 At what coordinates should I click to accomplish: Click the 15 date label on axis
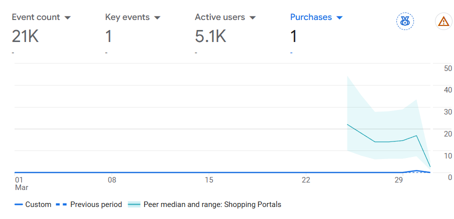[209, 180]
